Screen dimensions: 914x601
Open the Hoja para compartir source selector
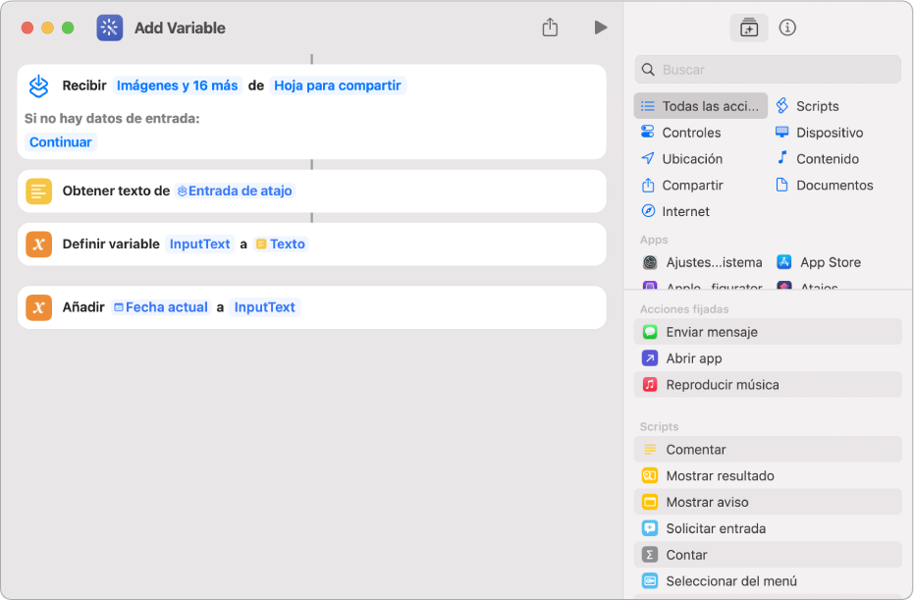(338, 85)
